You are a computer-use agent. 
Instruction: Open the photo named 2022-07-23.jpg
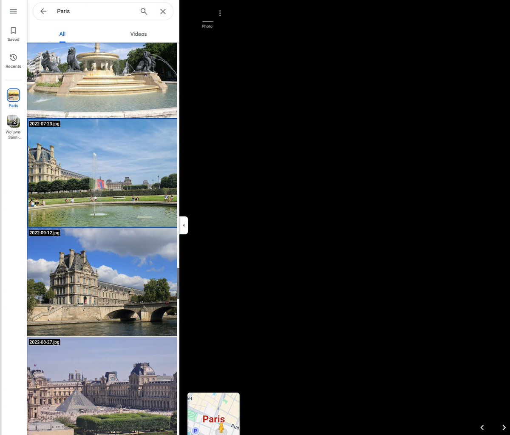point(102,173)
